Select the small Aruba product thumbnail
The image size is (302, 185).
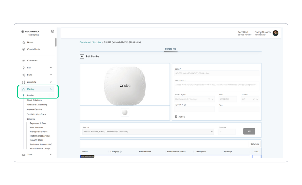coord(125,112)
